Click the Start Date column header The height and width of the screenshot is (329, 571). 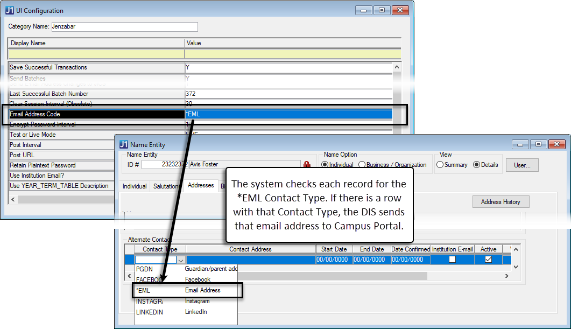pyautogui.click(x=334, y=249)
